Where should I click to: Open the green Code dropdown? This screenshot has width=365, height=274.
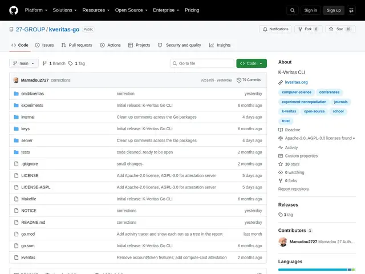(252, 63)
